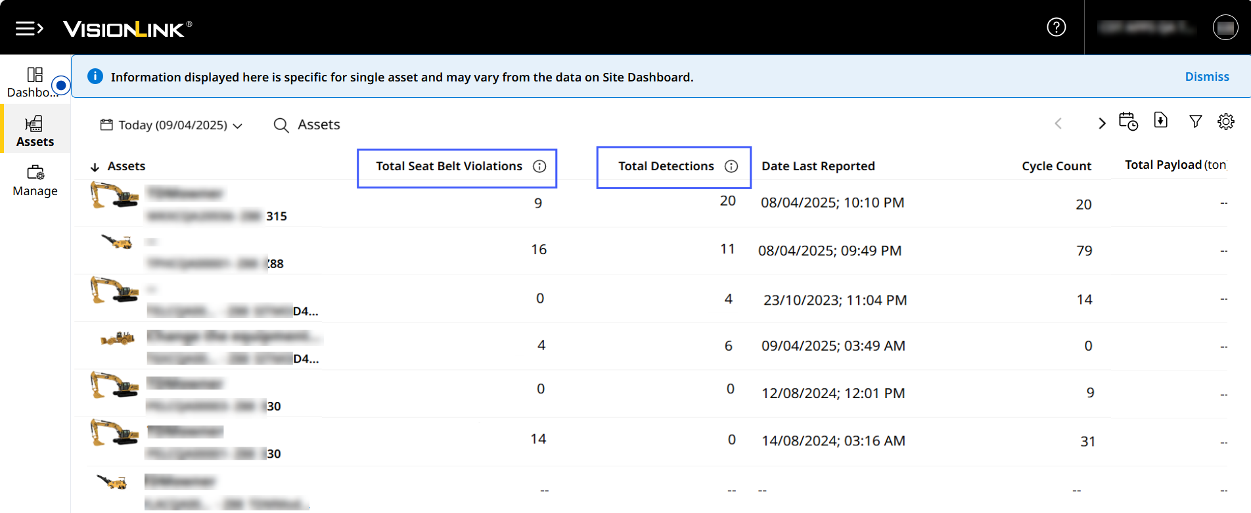Toggle sort arrow on Assets column
This screenshot has height=513, width=1251.
(95, 167)
